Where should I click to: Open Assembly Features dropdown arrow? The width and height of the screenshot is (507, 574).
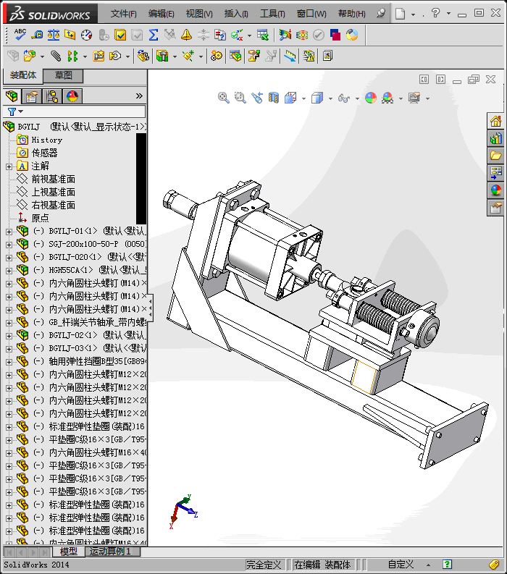(x=175, y=56)
